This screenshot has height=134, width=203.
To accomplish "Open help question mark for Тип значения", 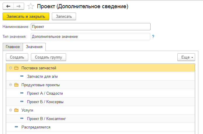I will click(153, 36).
